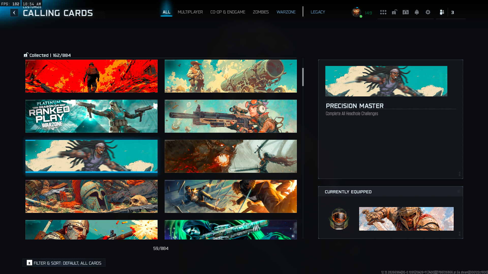Click the party count 3

[452, 12]
